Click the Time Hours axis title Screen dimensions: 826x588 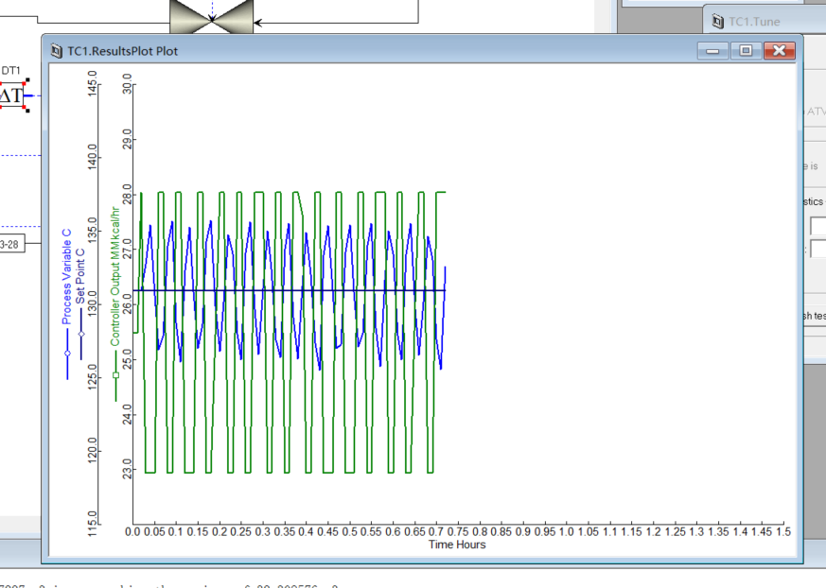click(457, 545)
